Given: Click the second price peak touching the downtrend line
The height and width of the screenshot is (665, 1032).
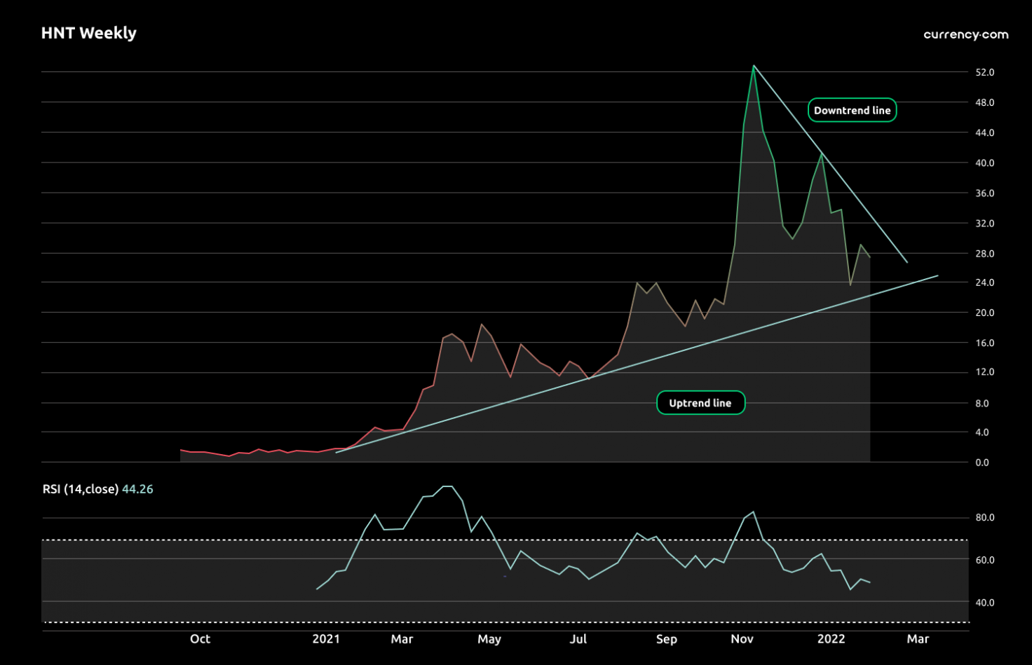Looking at the screenshot, I should pos(822,153).
